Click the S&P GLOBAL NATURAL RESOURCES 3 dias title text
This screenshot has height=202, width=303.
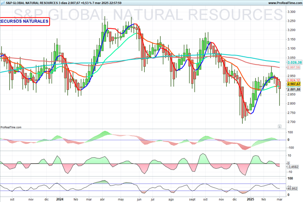tap(36, 3)
